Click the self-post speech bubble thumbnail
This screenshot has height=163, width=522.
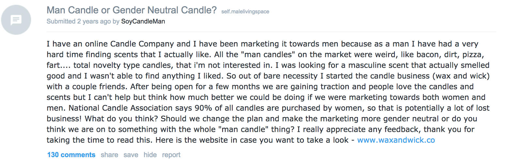tap(16, 20)
